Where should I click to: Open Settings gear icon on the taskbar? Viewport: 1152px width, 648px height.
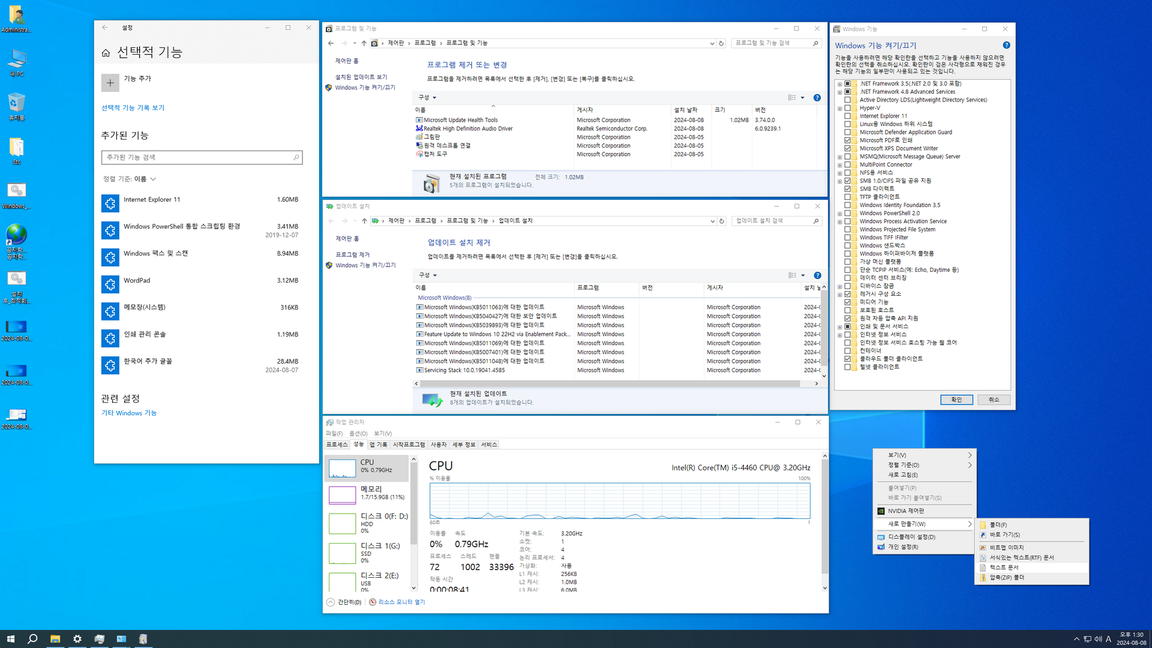click(77, 639)
